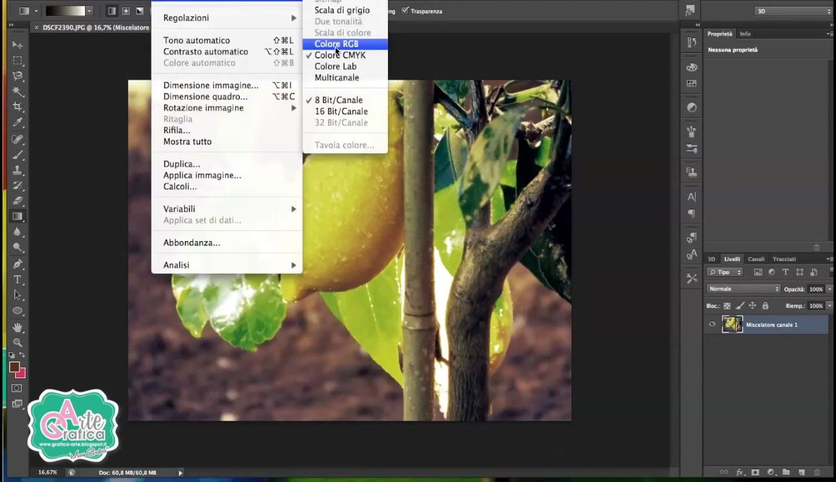
Task: Filter layers by type layers
Action: click(785, 272)
